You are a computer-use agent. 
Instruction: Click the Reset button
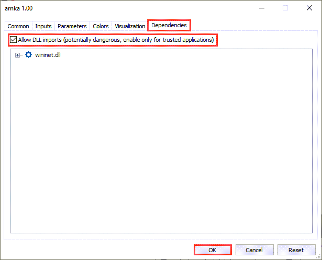click(296, 250)
